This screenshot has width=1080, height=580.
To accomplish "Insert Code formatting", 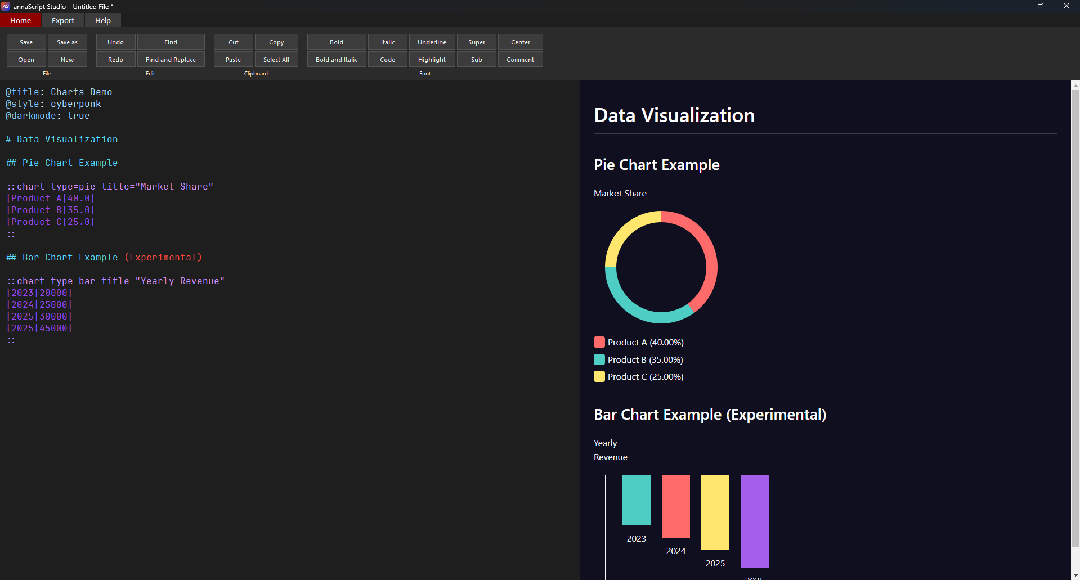I will tap(388, 60).
